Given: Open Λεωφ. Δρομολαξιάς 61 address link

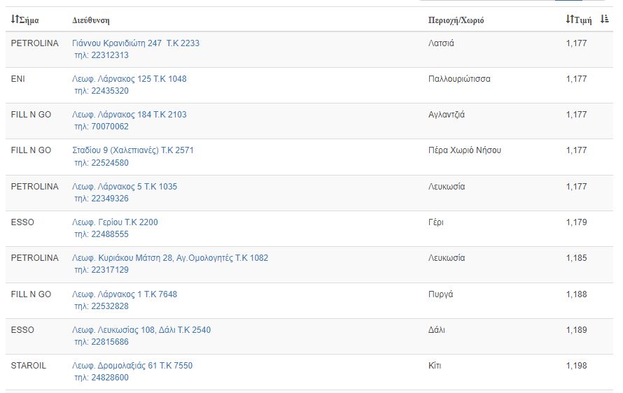Looking at the screenshot, I should pyautogui.click(x=132, y=366).
